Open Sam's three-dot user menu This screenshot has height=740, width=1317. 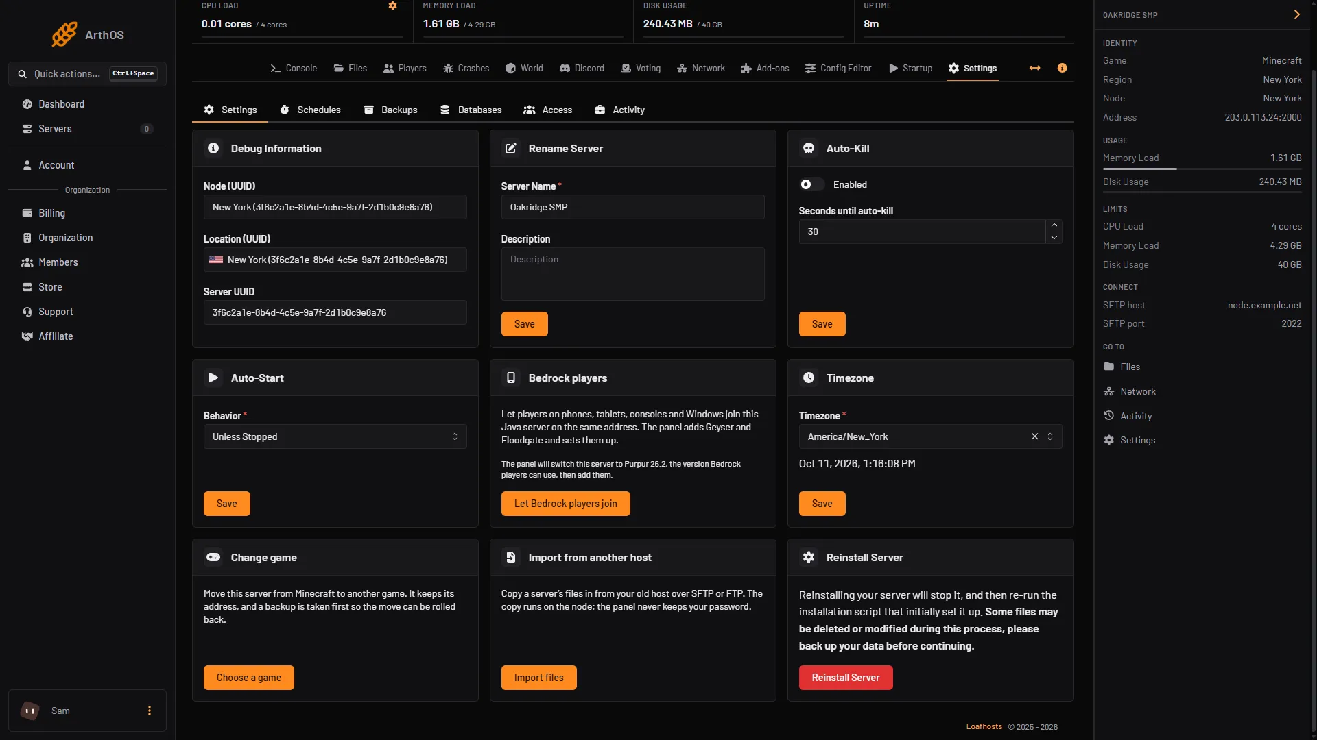point(150,711)
